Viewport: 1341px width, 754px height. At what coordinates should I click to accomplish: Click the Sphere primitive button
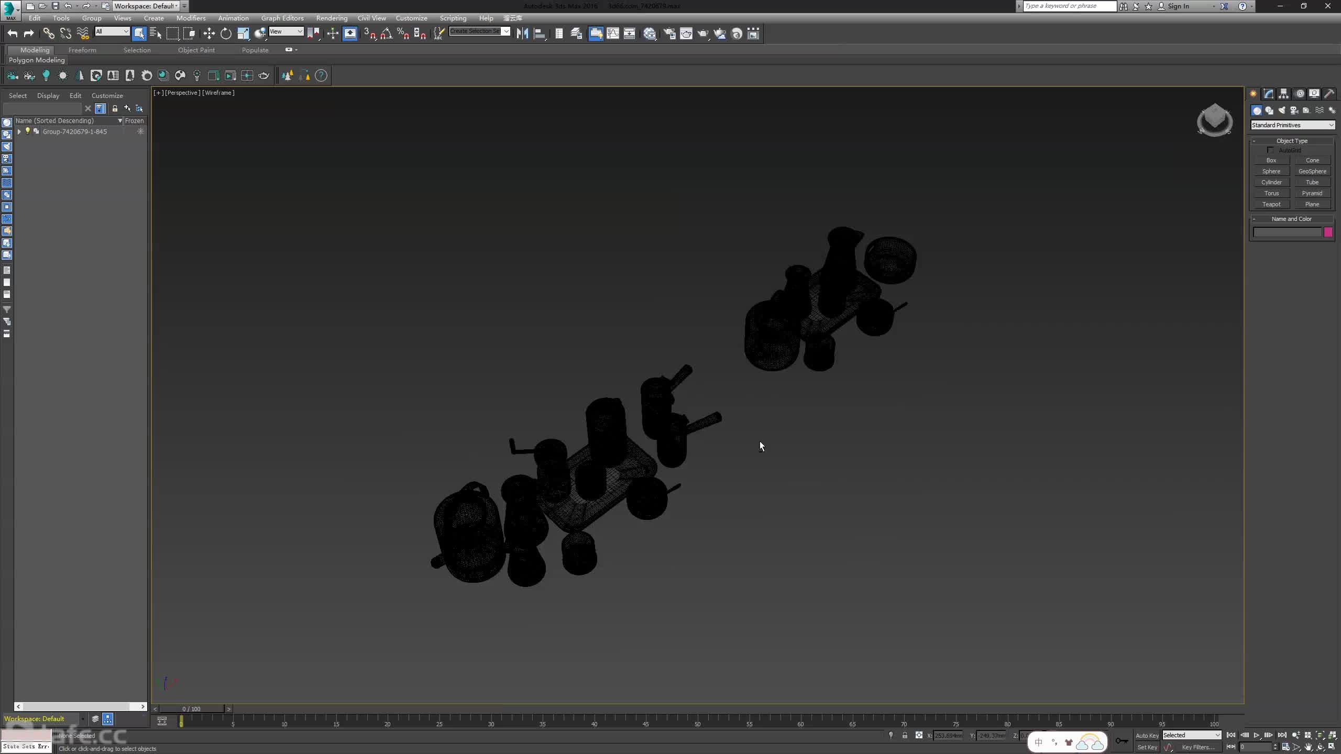tap(1271, 171)
